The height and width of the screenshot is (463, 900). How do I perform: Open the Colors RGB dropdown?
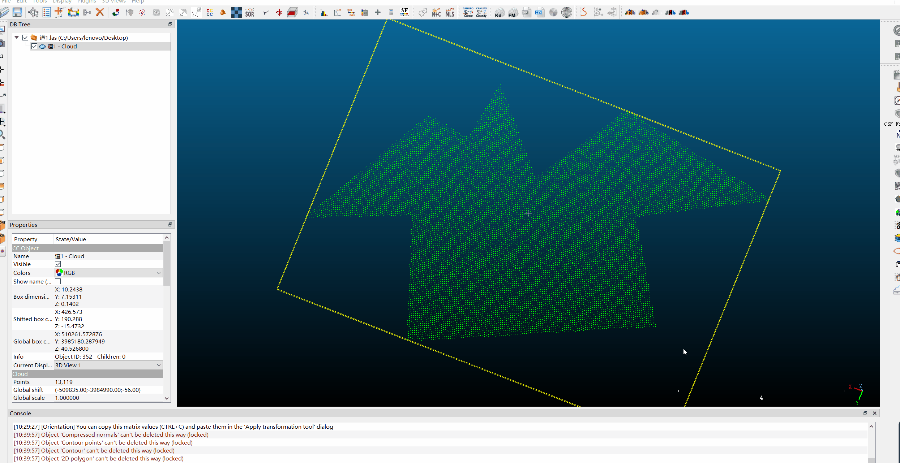click(x=108, y=273)
